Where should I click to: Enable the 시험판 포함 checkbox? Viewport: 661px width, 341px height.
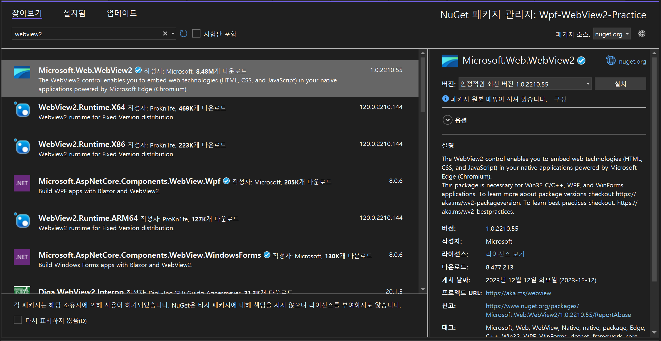(x=196, y=33)
